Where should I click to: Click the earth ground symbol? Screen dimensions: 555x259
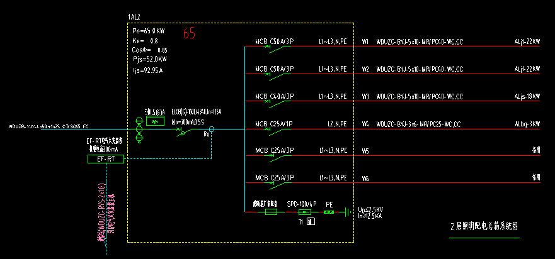[347, 212]
